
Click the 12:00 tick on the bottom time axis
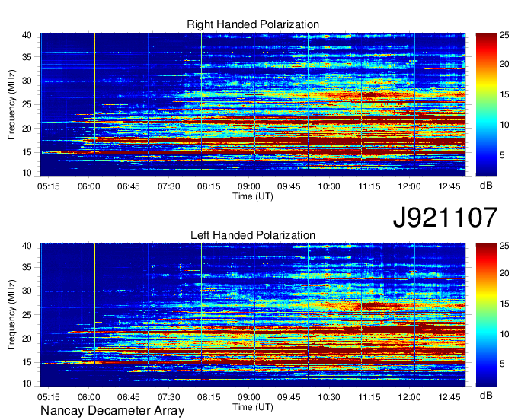(409, 397)
